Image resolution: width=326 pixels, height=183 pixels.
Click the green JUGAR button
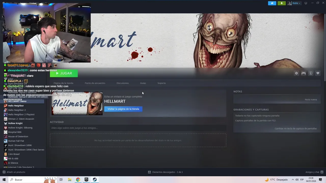[64, 73]
